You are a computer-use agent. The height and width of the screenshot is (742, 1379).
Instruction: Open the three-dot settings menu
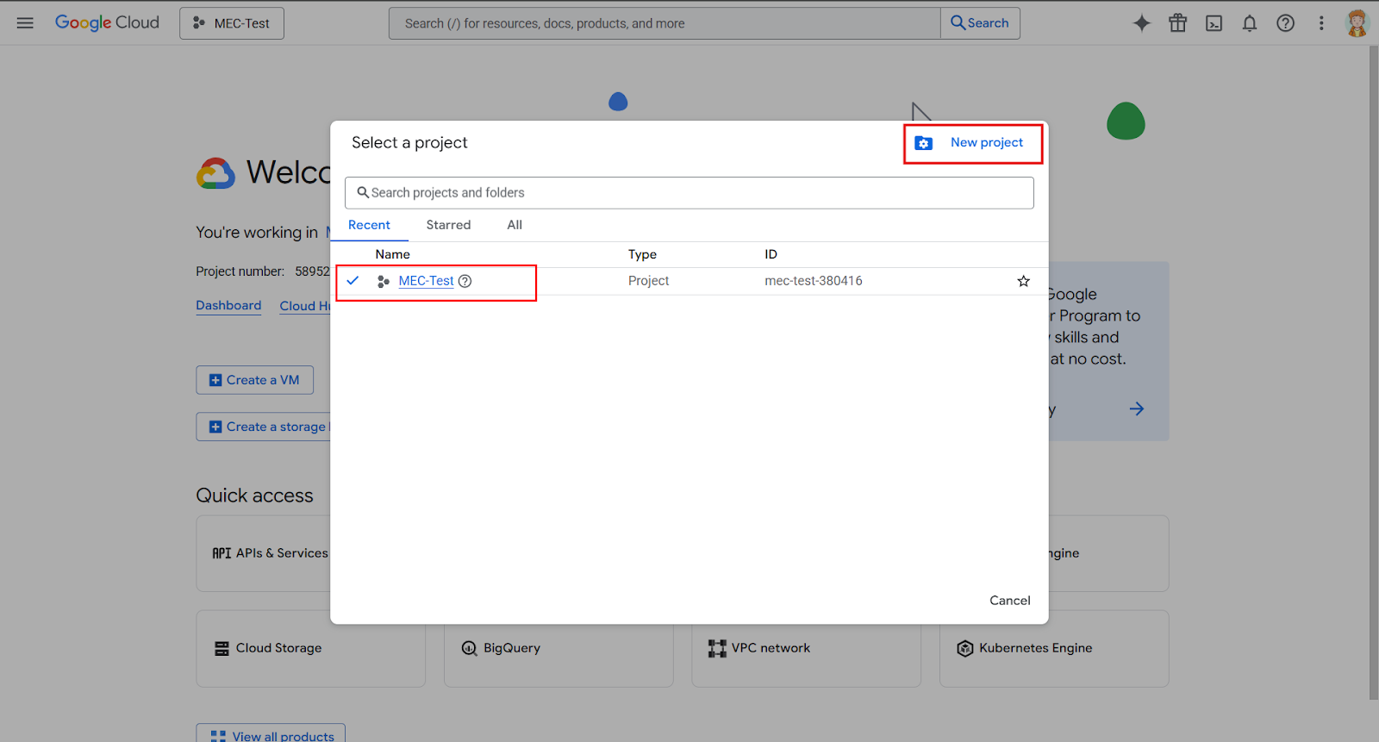tap(1320, 23)
